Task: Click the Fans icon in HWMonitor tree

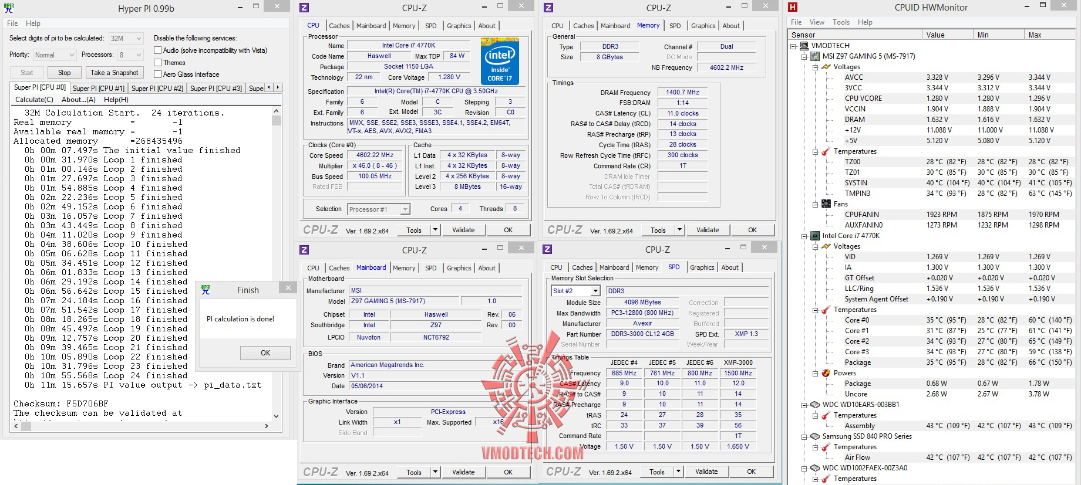Action: [826, 204]
